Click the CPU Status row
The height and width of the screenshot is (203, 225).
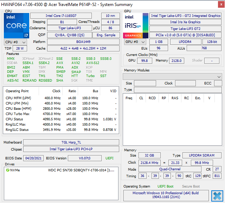pyautogui.click(x=61, y=119)
